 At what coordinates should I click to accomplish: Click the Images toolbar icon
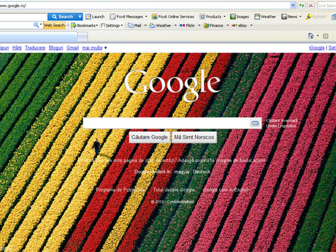click(x=239, y=17)
